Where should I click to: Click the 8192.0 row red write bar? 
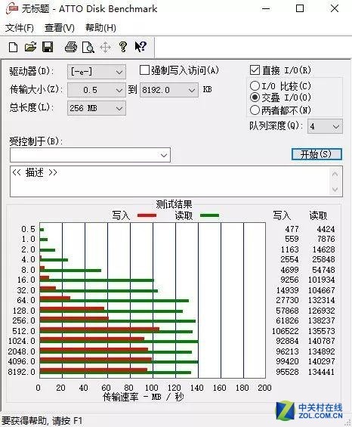[94, 370]
